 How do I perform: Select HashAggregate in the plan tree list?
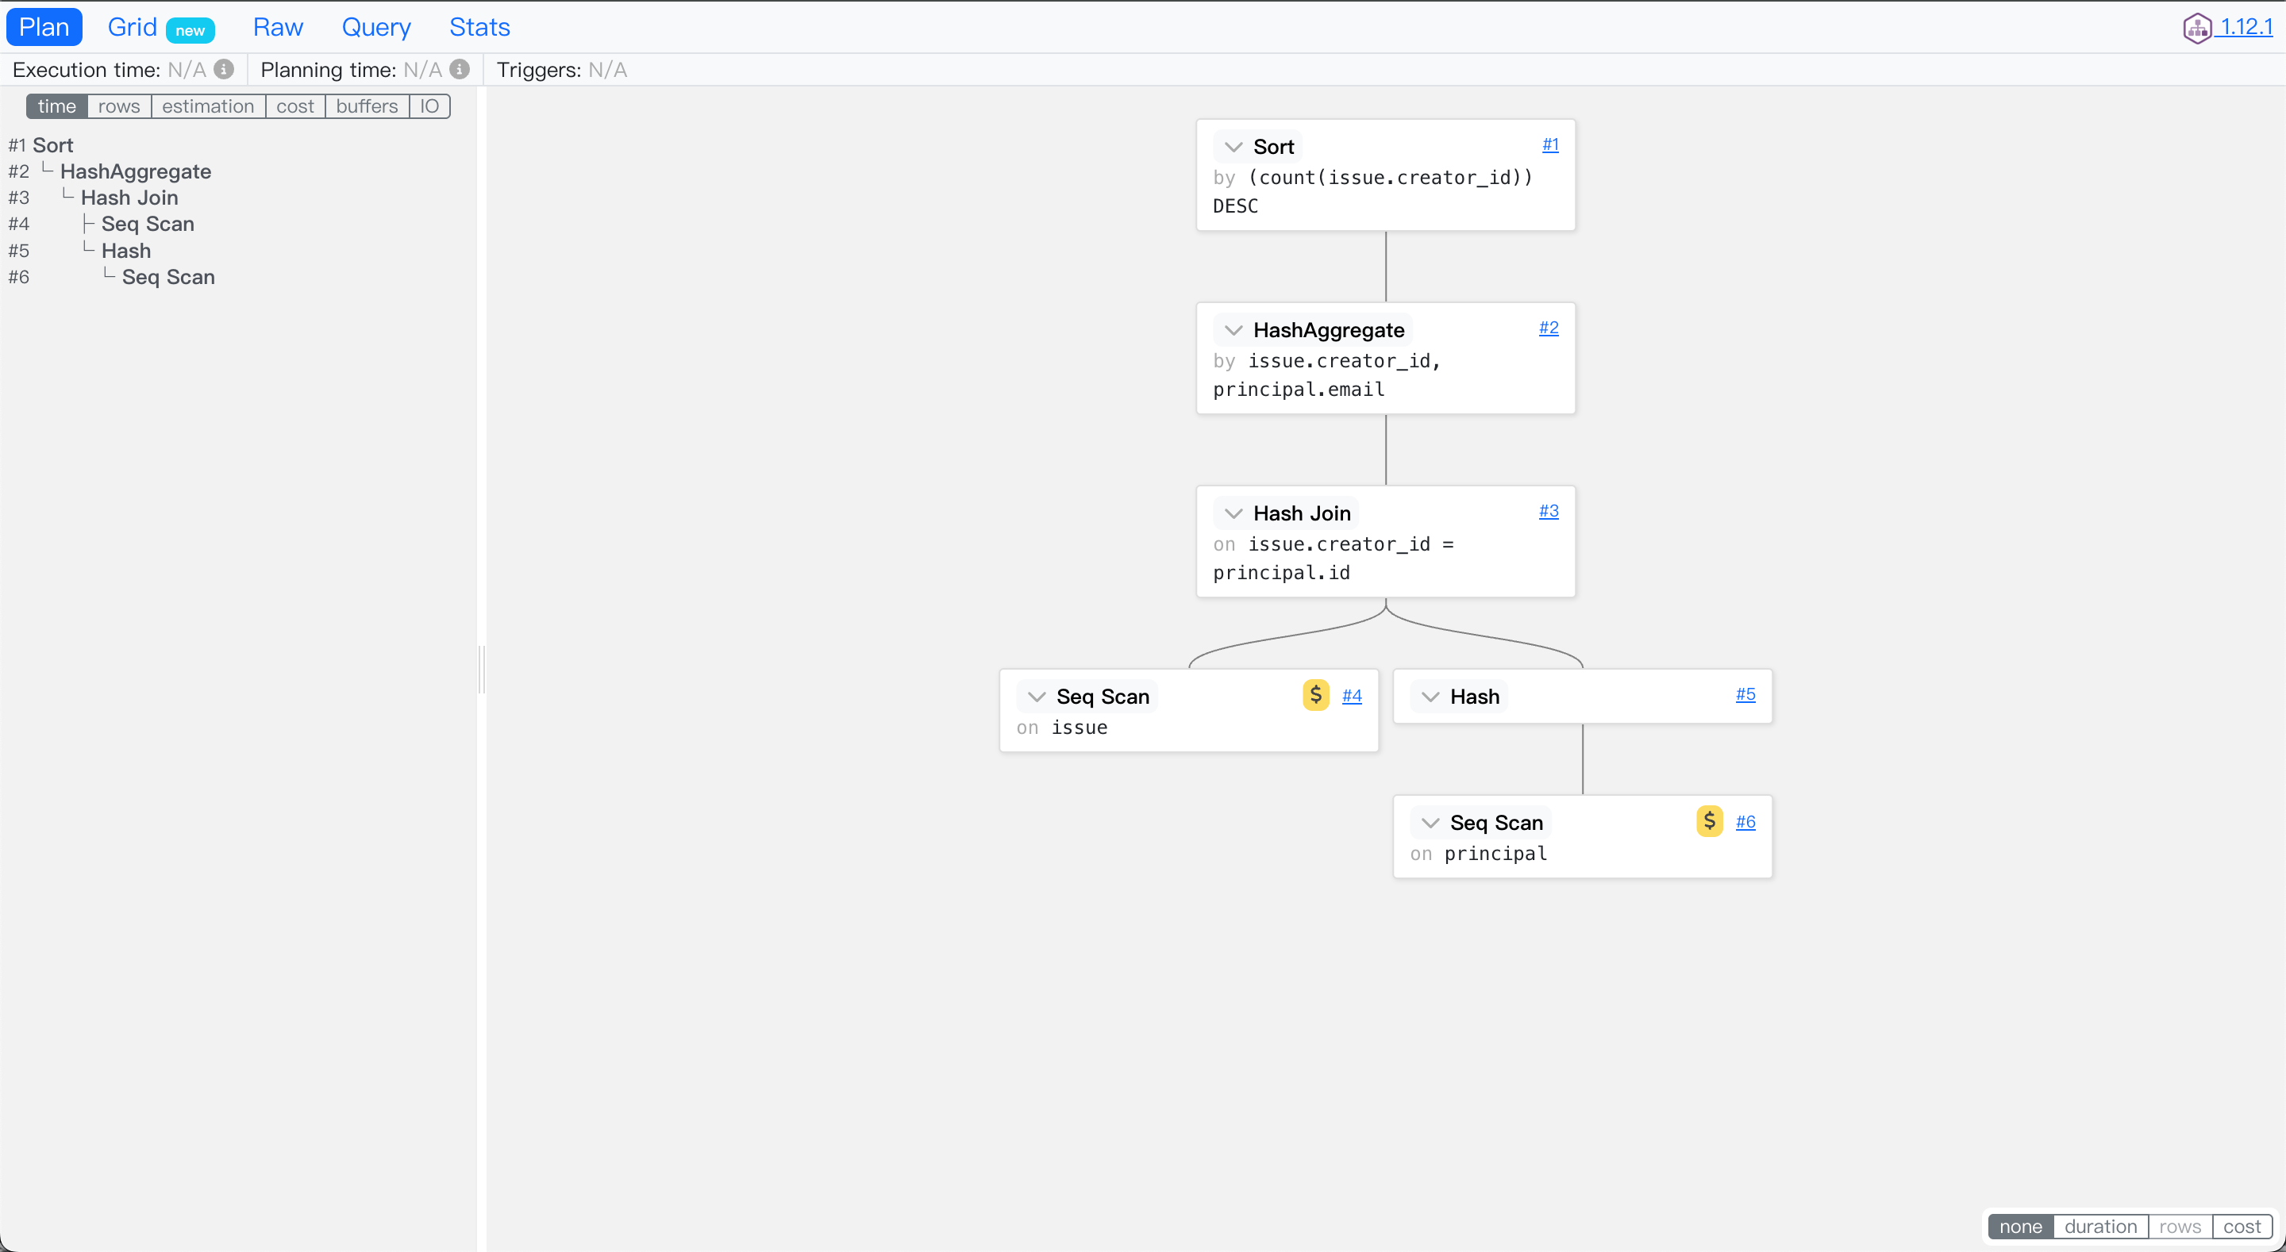tap(135, 171)
